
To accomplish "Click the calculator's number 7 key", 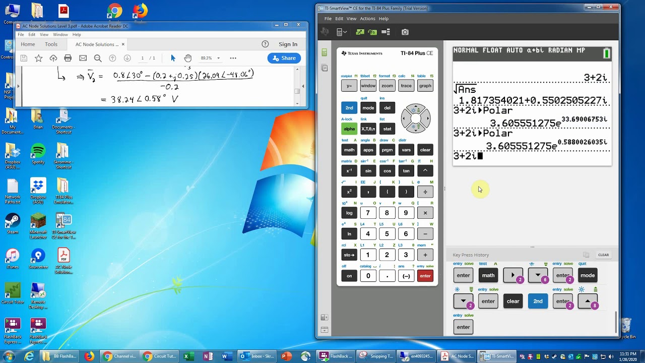I will 368,213.
